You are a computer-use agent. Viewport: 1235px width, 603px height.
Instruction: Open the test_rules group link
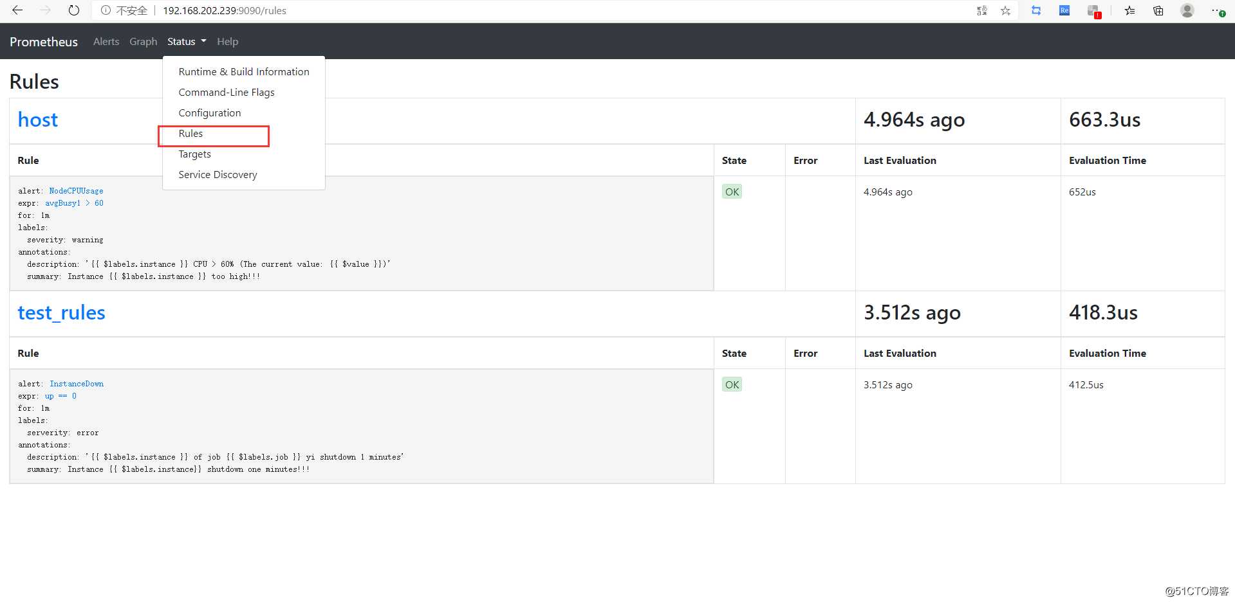click(x=61, y=312)
